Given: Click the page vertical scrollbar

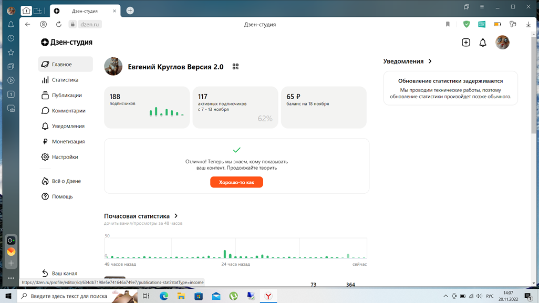Looking at the screenshot, I should (x=534, y=84).
